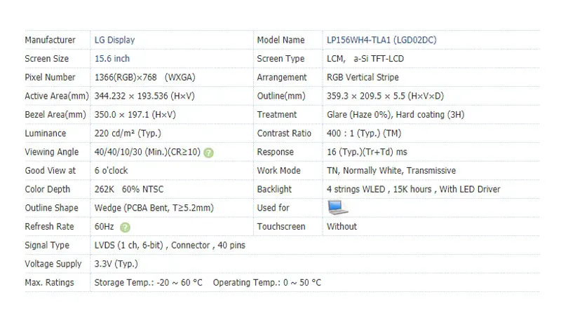
Task: Open the 15.6 inch screen size link
Action: coord(112,59)
